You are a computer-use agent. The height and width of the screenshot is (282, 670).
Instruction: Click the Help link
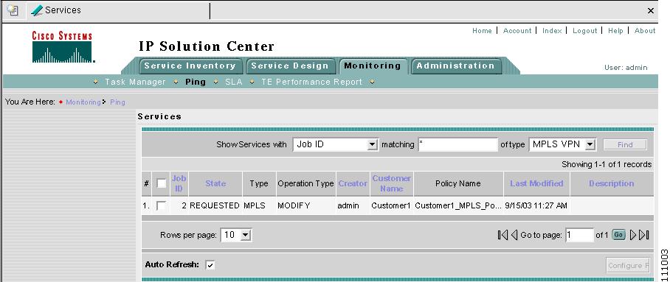click(615, 31)
